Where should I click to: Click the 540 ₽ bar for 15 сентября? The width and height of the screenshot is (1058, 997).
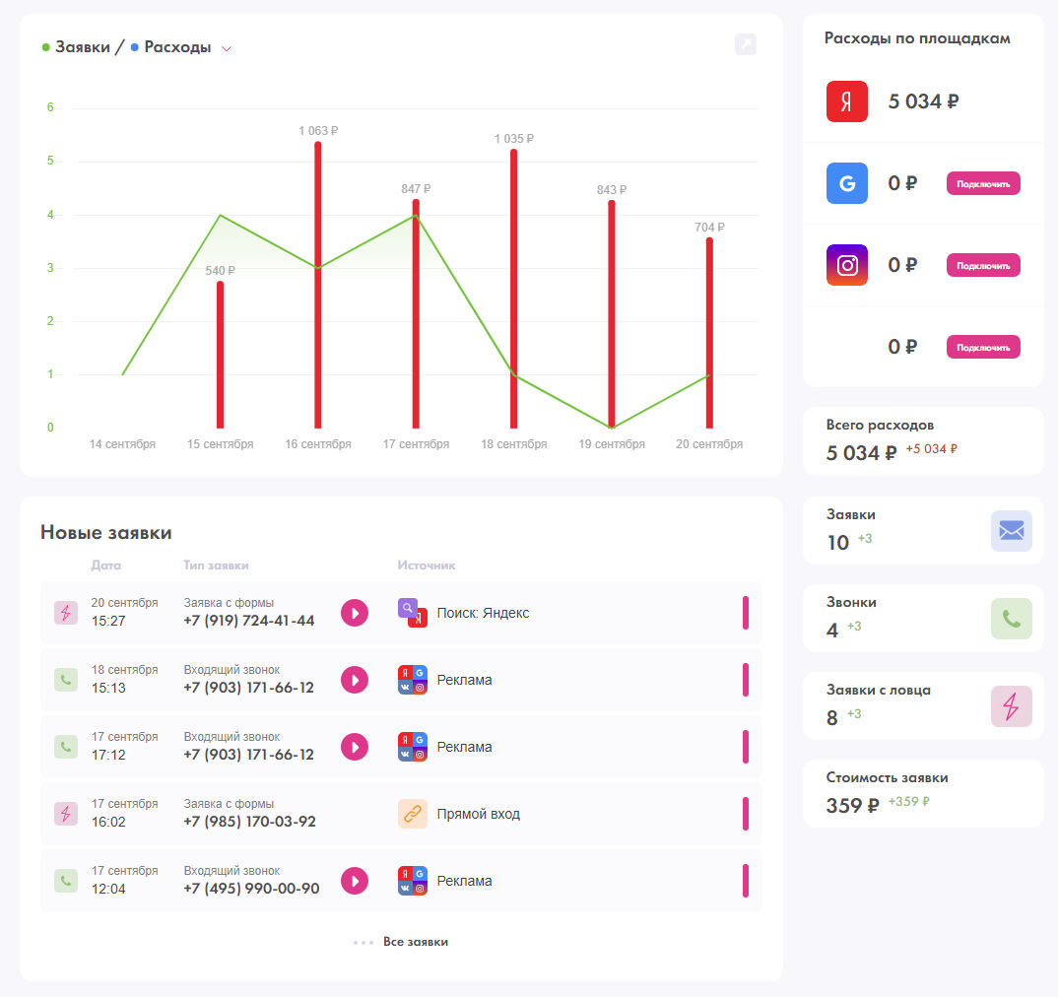[220, 355]
